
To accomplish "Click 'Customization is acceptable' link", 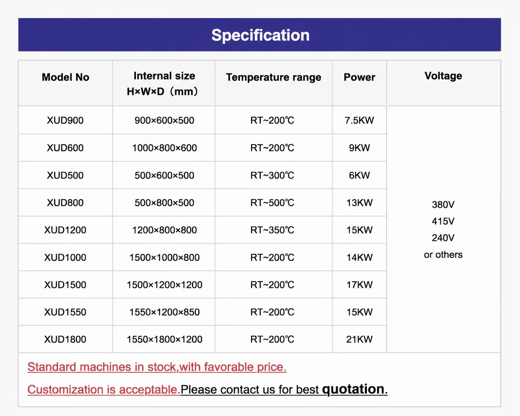I will point(104,389).
